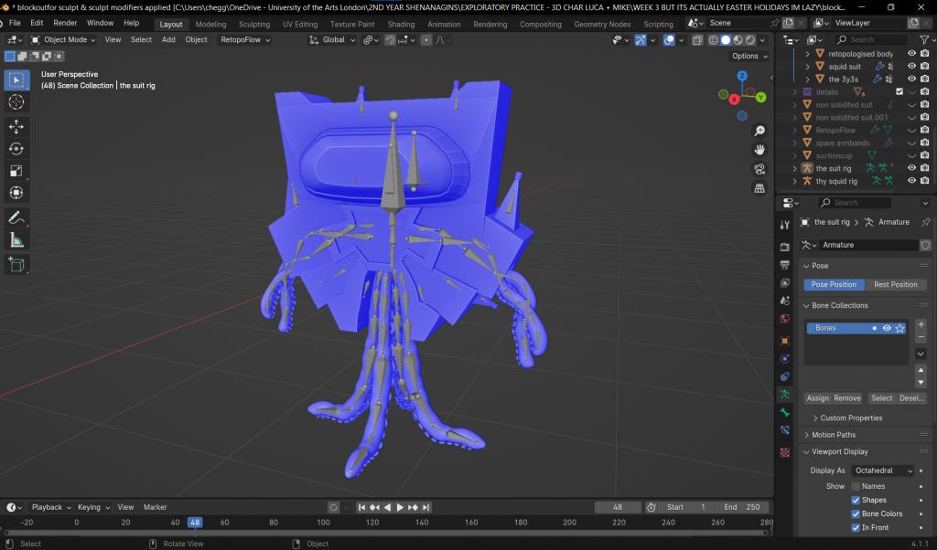Add a bone collection with plus button
Image resolution: width=937 pixels, height=550 pixels.
point(921,324)
